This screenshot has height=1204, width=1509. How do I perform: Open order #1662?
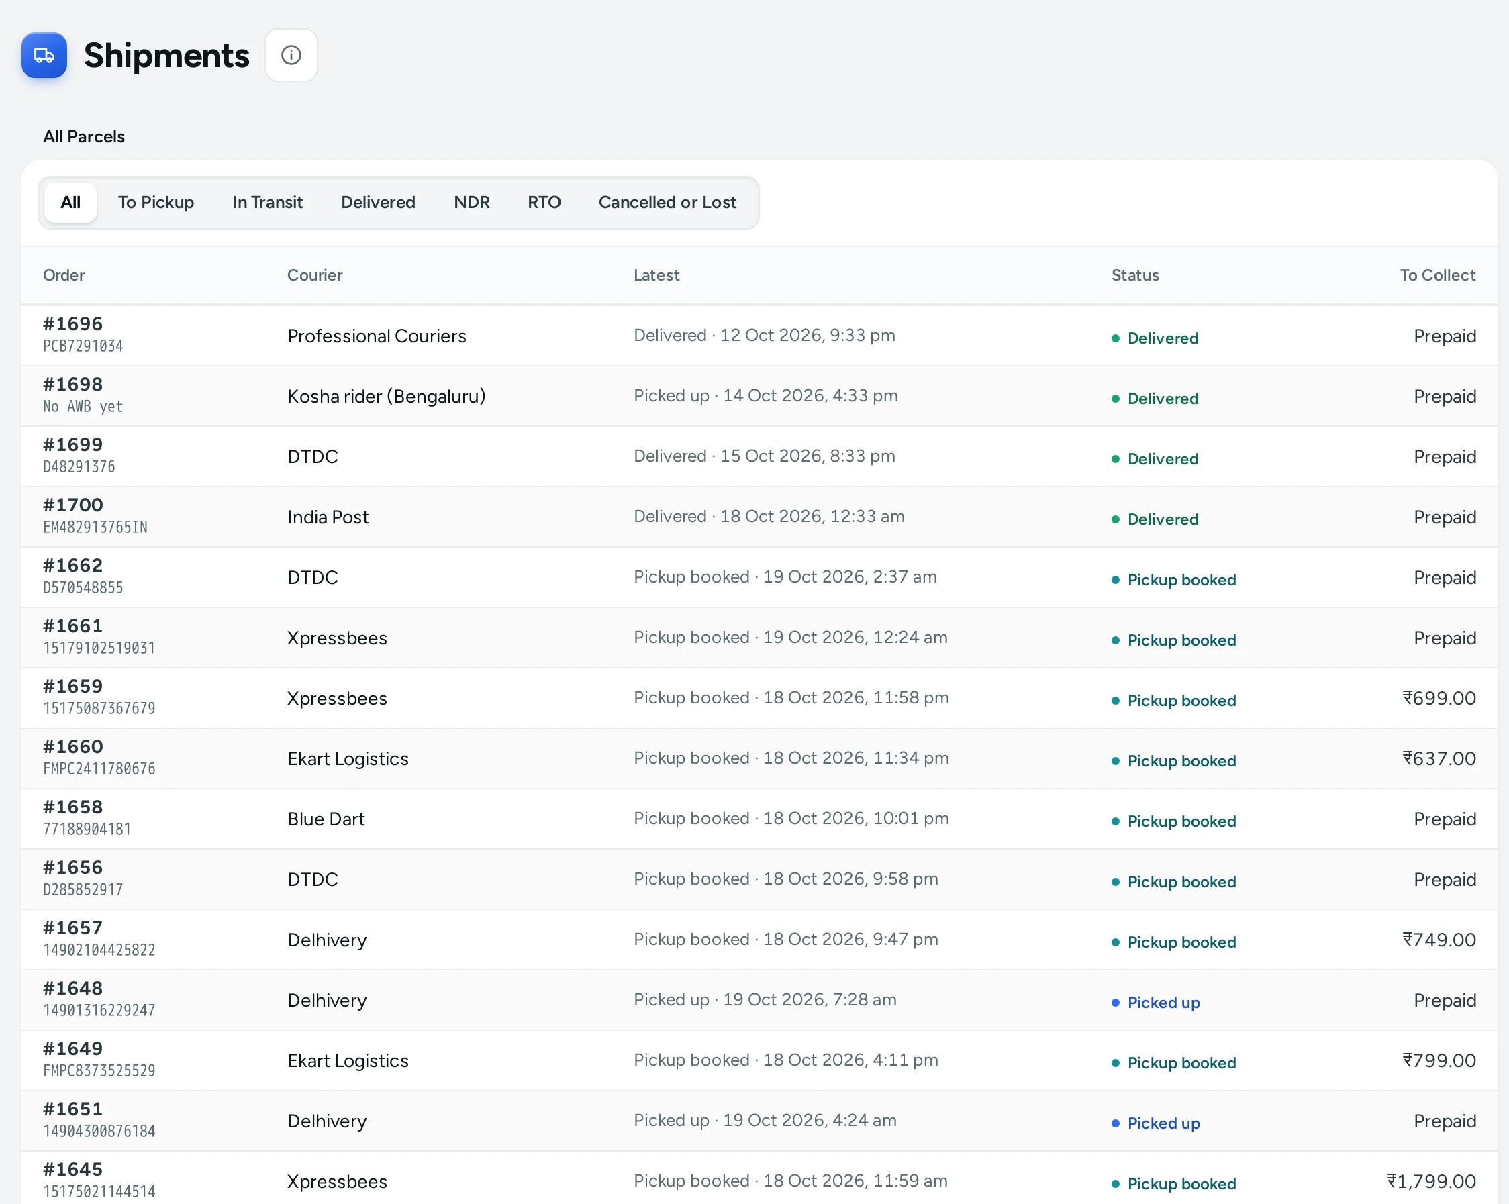click(72, 565)
